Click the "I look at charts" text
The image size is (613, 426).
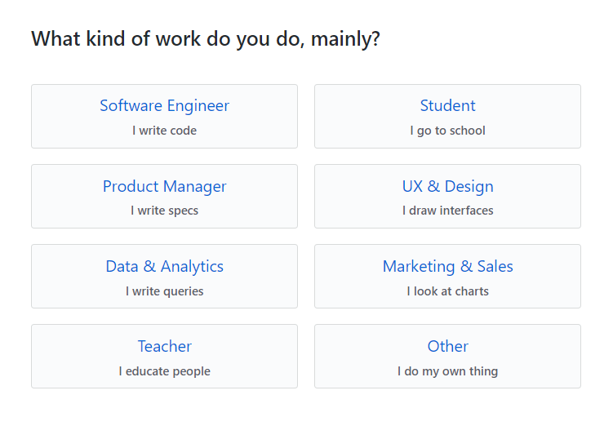[x=447, y=291]
